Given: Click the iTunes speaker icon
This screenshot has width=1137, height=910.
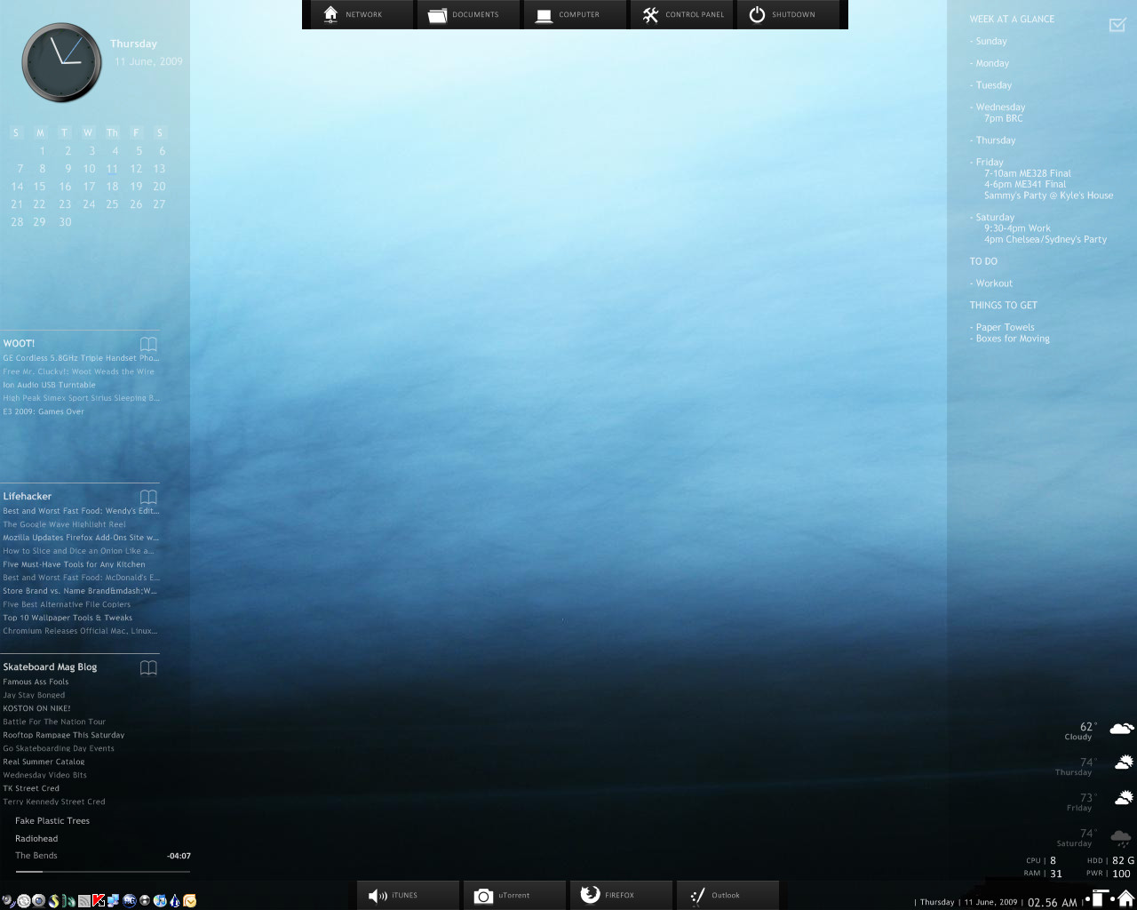Looking at the screenshot, I should click(x=378, y=896).
